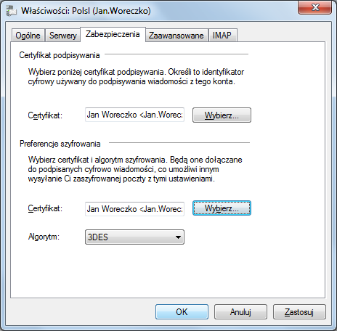Screen dimensions: 337x331
Task: Go to the Zaawansowane tab
Action: (x=176, y=36)
